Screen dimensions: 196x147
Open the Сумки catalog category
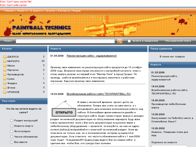click(11, 79)
